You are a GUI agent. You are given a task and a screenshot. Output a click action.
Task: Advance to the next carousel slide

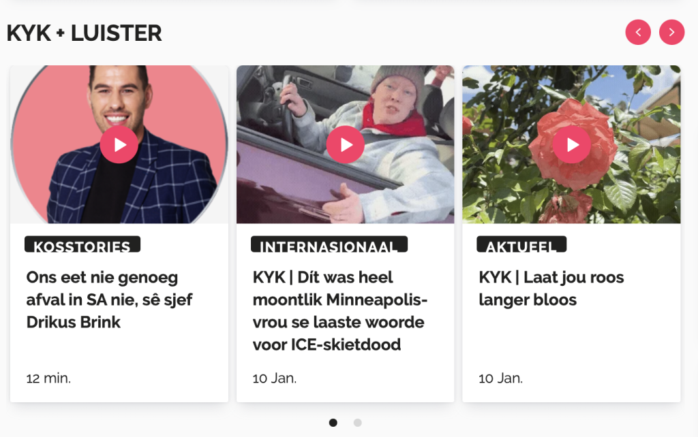671,33
